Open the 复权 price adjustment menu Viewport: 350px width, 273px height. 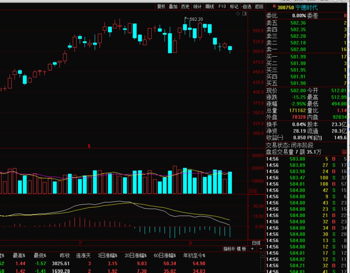161,6
